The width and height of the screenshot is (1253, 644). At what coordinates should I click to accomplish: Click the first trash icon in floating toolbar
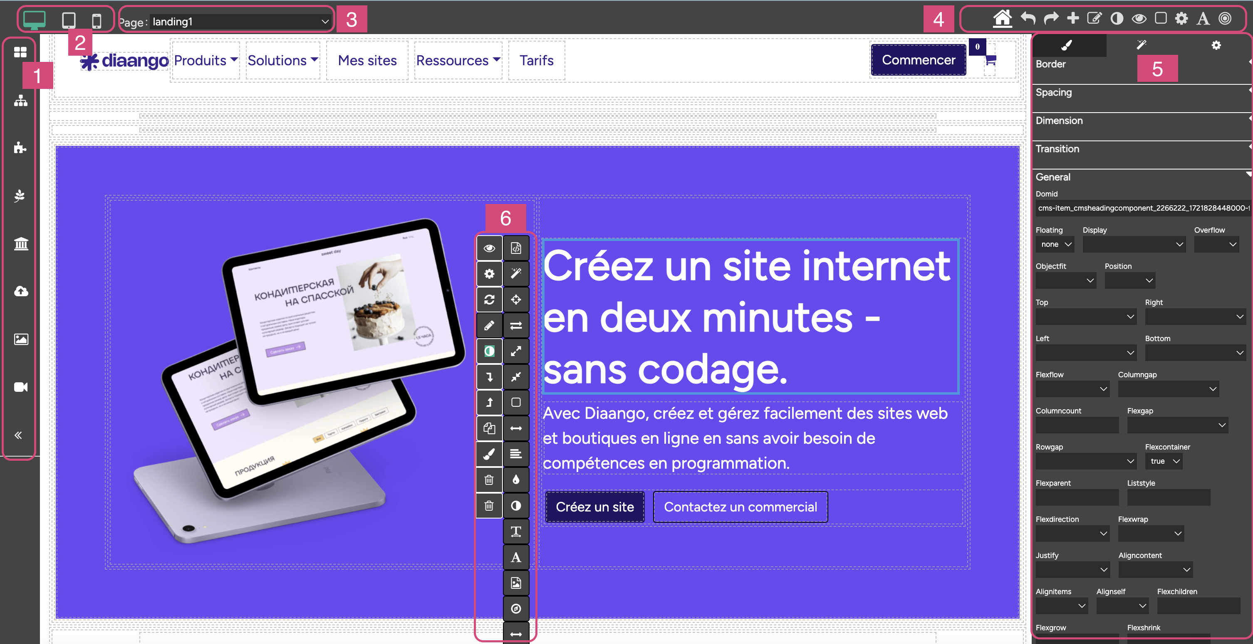[489, 480]
